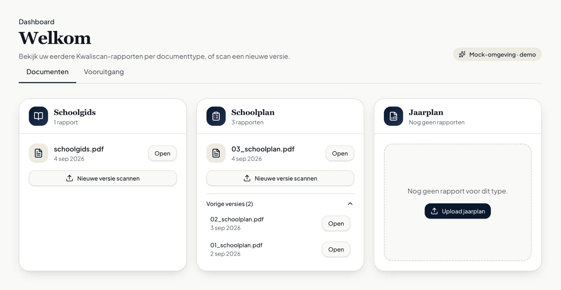Screen dimensions: 561x290
Task: Click the Welkom page heading
Action: pyautogui.click(x=55, y=38)
